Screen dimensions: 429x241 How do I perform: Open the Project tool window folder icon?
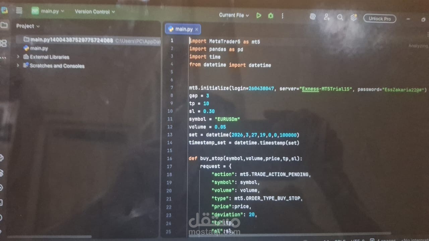[x=4, y=25]
